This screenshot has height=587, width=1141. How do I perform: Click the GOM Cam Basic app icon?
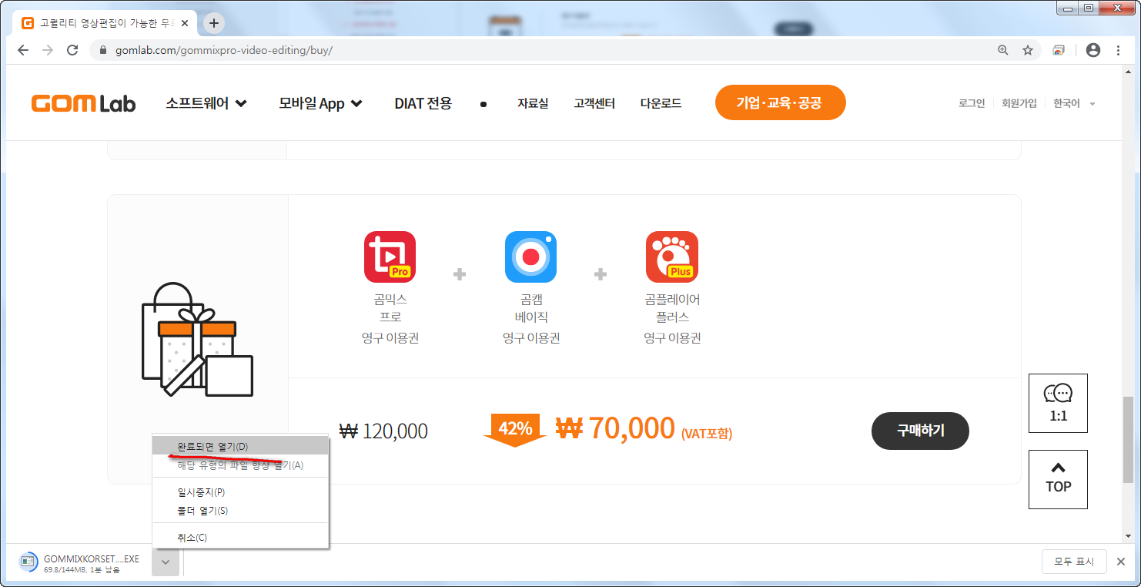point(531,257)
